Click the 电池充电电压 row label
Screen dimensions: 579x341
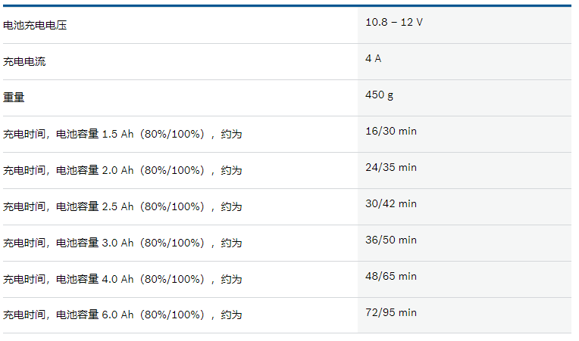pyautogui.click(x=35, y=25)
